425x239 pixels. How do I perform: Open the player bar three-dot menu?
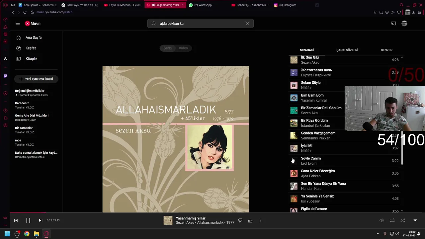[x=260, y=220]
